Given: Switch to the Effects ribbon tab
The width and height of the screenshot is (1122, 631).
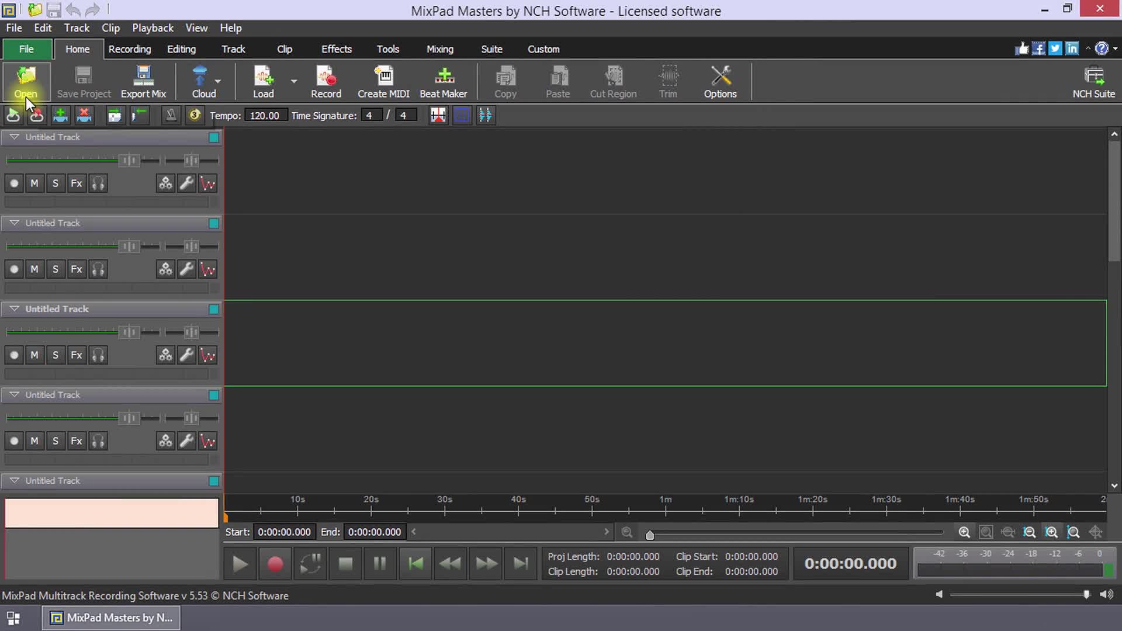Looking at the screenshot, I should 336,49.
